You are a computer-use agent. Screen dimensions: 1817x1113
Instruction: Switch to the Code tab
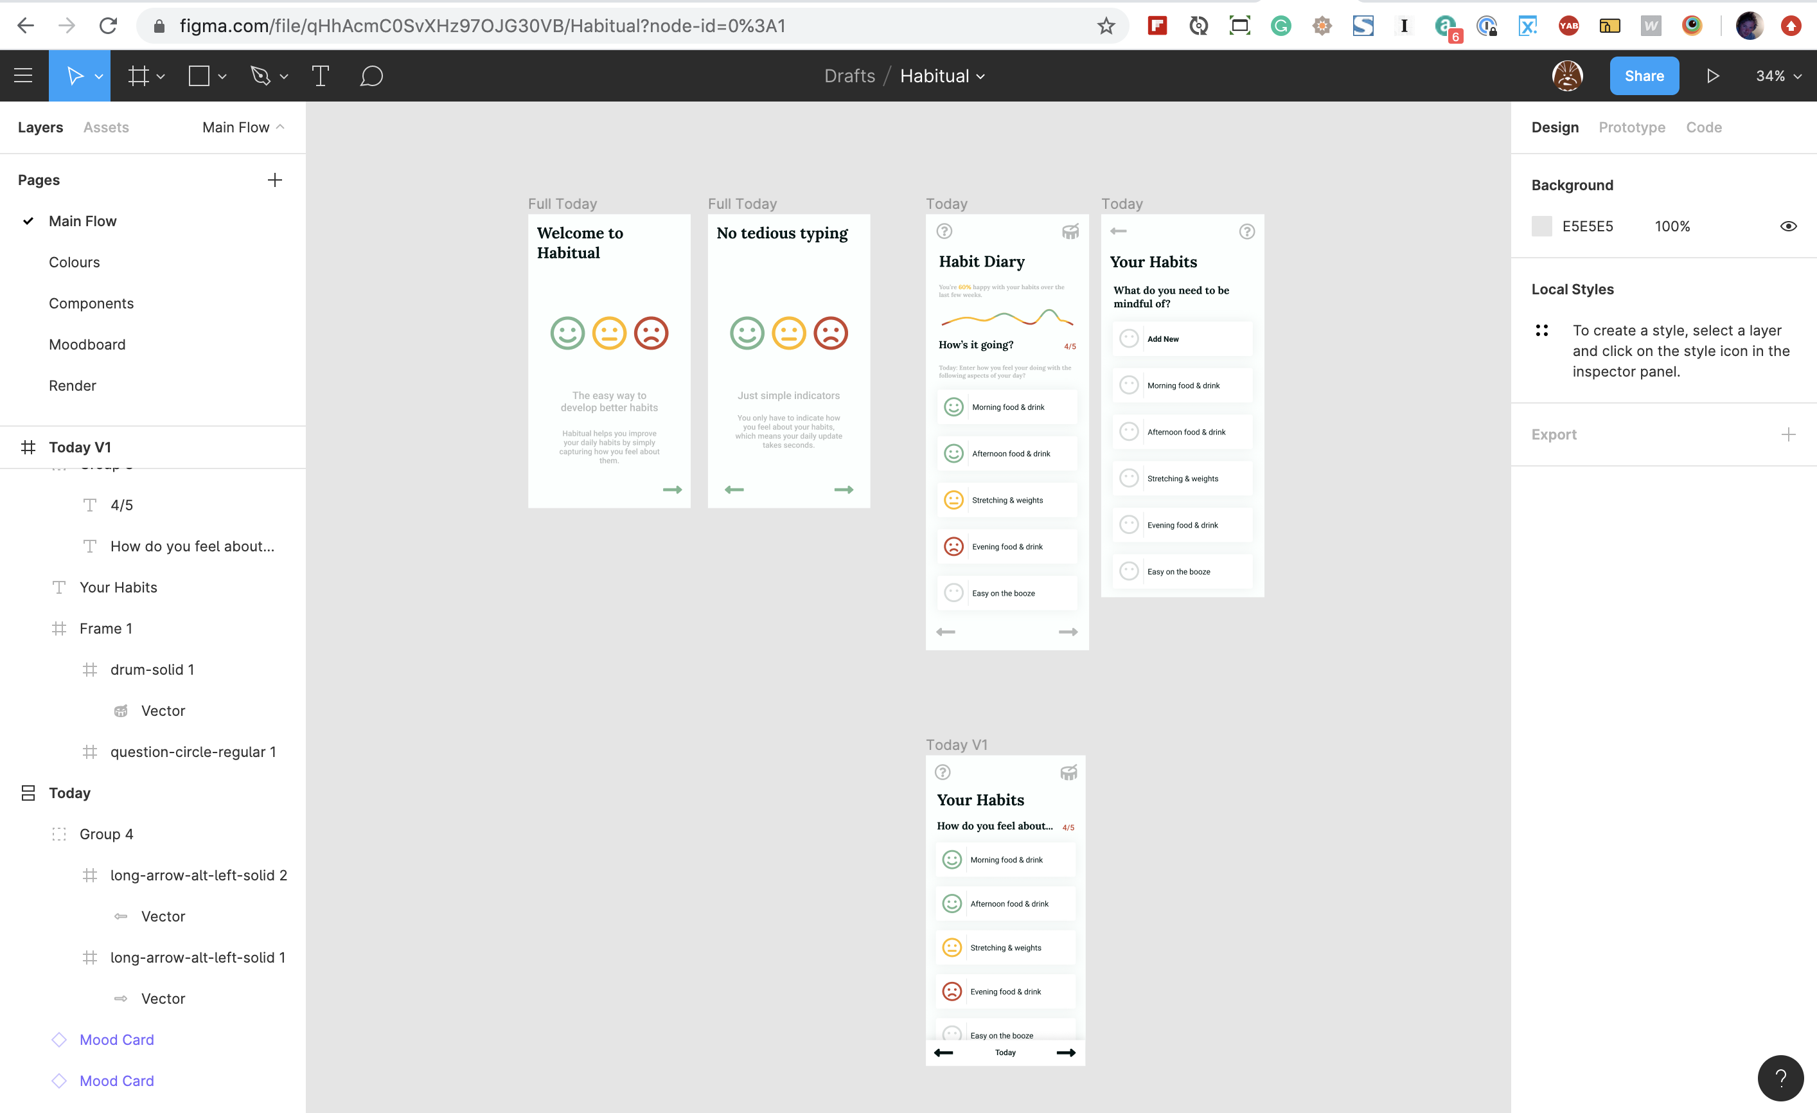[1703, 127]
